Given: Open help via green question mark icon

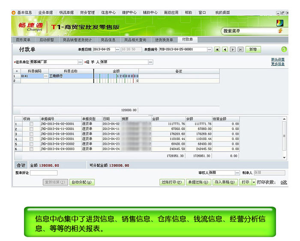Looking at the screenshot, I should [x=284, y=49].
